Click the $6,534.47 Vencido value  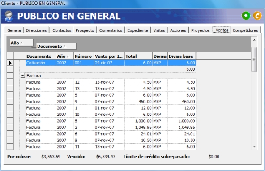point(106,157)
